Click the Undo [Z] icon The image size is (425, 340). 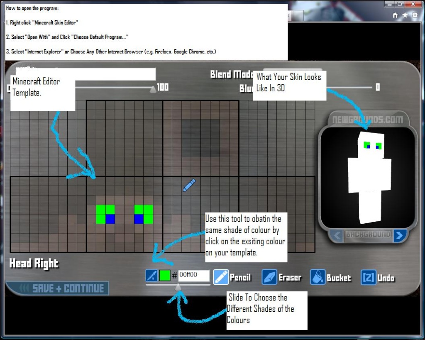(x=369, y=277)
